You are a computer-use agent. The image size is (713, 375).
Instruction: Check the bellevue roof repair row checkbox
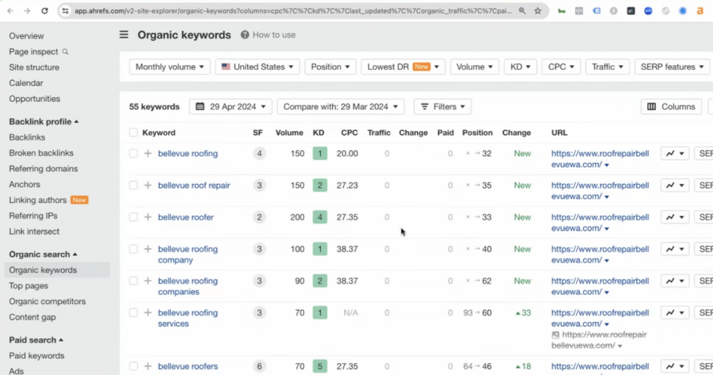point(133,185)
